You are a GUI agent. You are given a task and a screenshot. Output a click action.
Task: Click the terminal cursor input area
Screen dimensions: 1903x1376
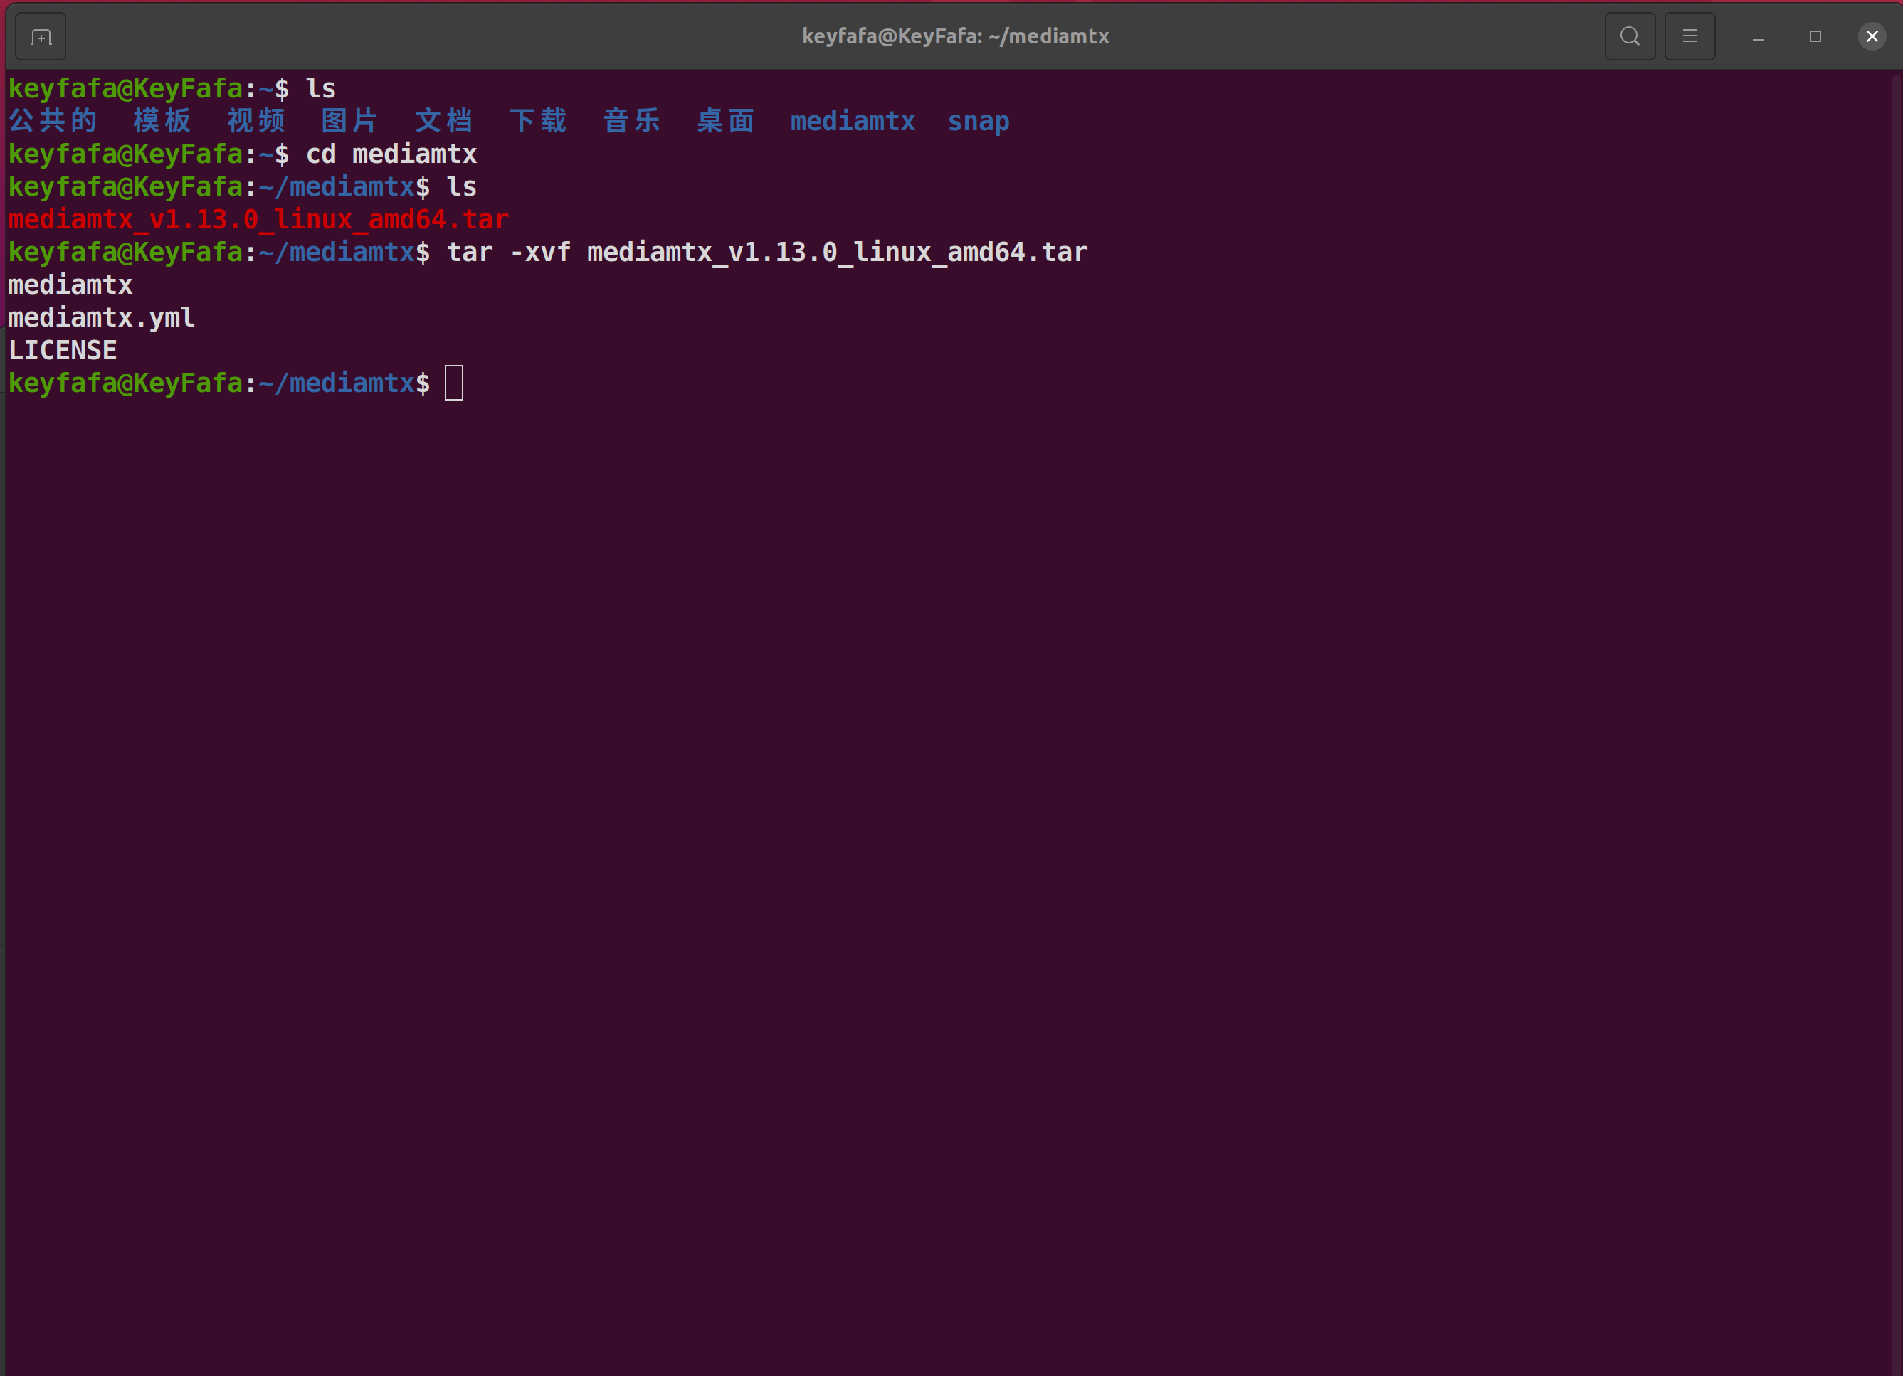point(454,383)
